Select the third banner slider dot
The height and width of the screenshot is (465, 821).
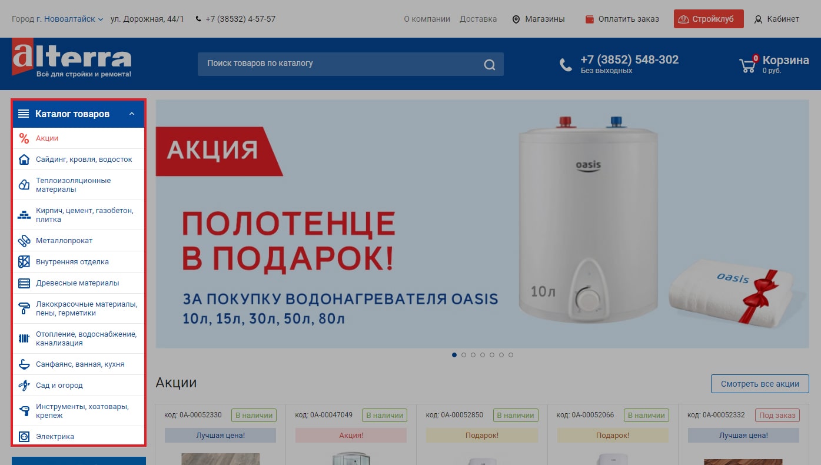click(473, 355)
